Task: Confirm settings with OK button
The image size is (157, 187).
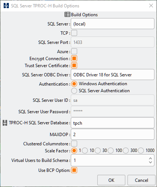Action: (x=111, y=180)
